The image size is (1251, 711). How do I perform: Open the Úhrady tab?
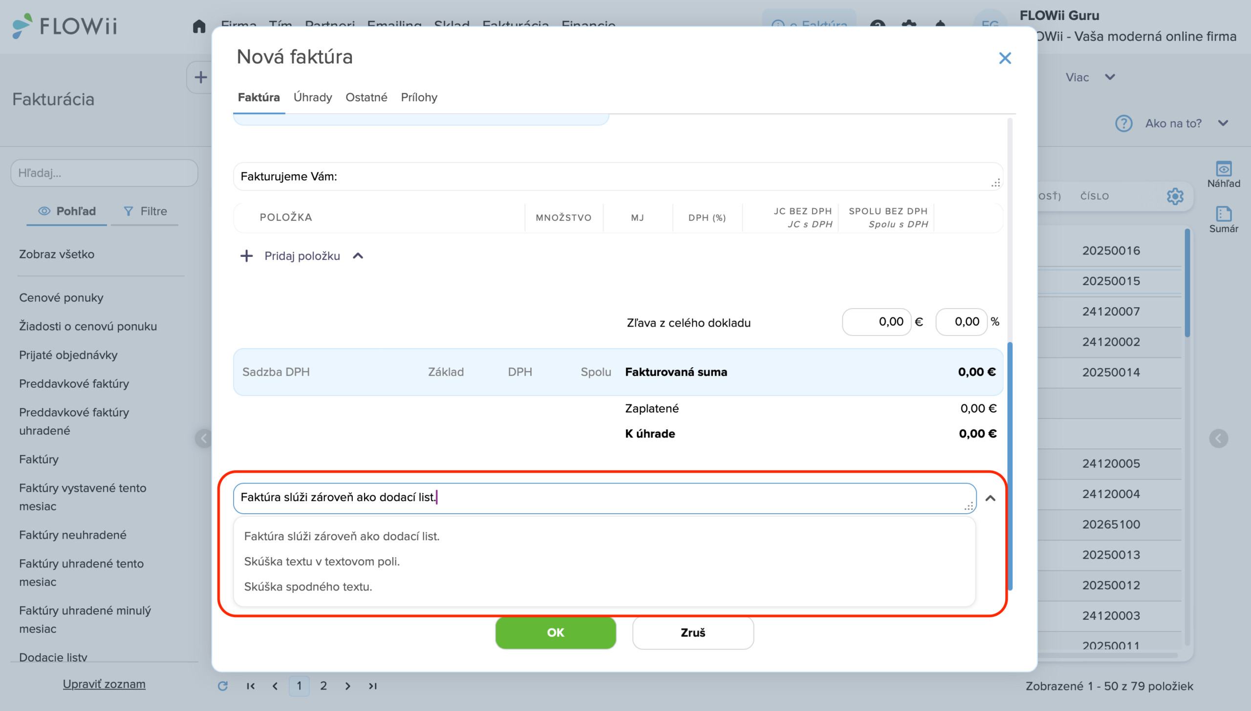pyautogui.click(x=313, y=97)
